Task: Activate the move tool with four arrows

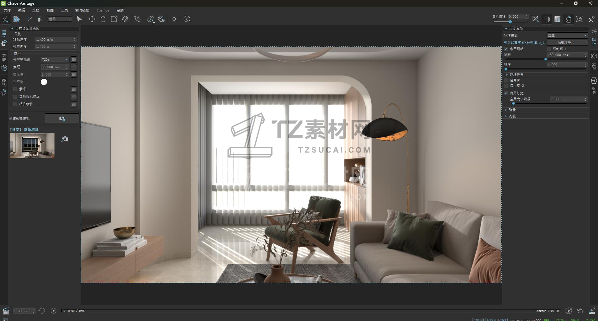Action: [x=92, y=19]
